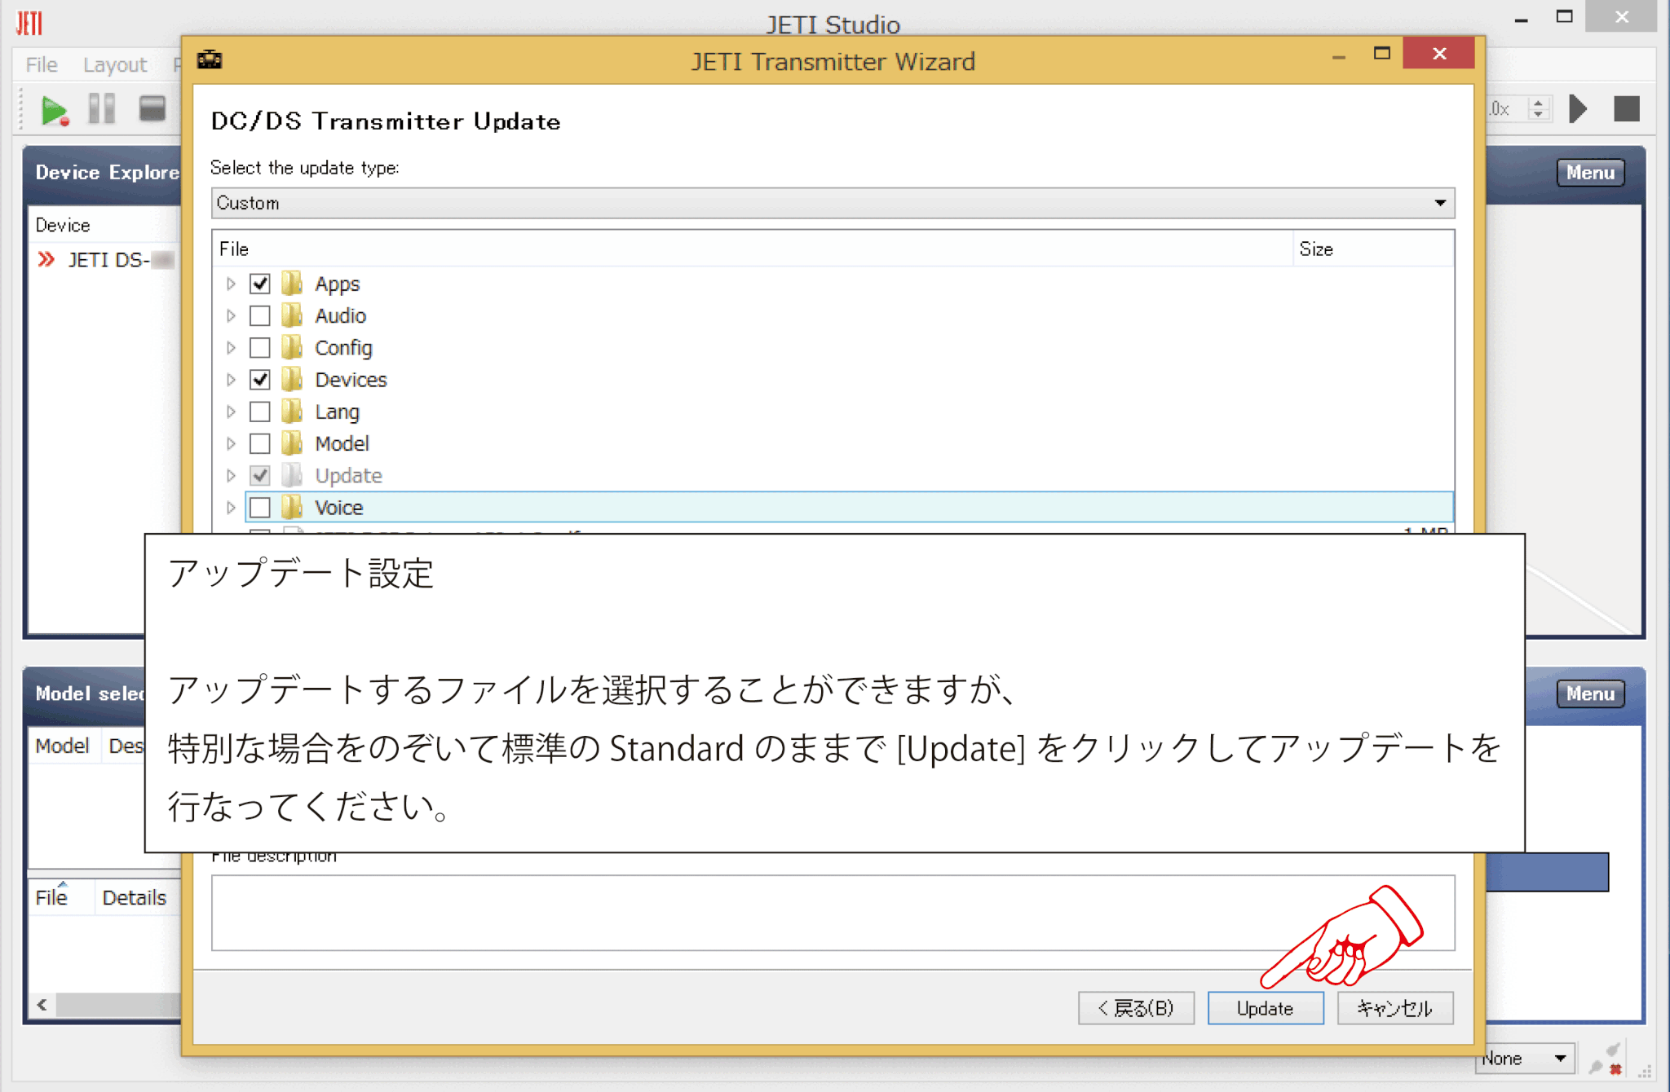
Task: Click the disabled Update folder checkbox
Action: click(x=260, y=475)
